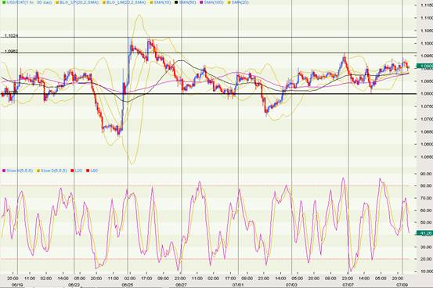Select the SMA(50) legend label
Viewport: 433px width, 288px height.
[x=187, y=2]
